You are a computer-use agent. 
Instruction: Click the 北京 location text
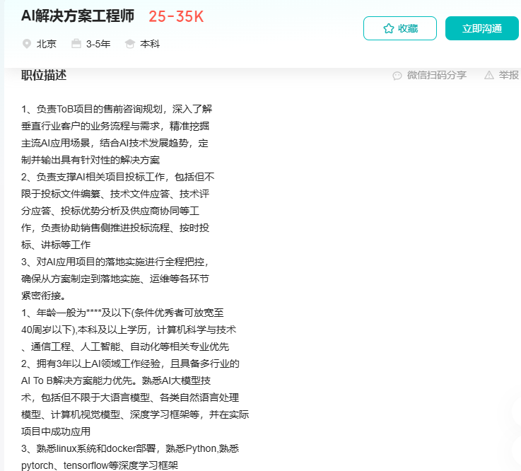(47, 44)
